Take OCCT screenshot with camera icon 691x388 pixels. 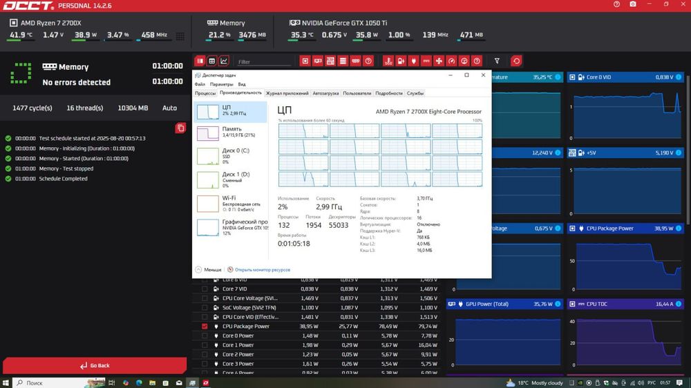633,4
